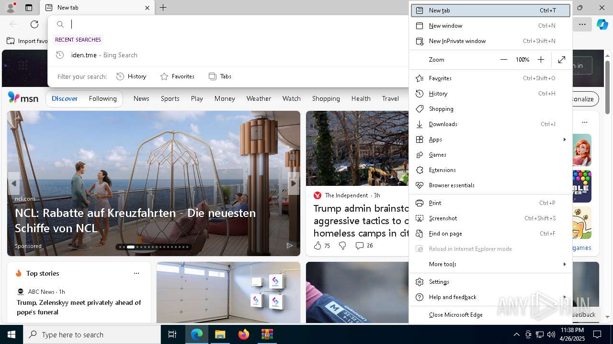Open Games menu item
Viewport: 613px width, 344px height.
[x=491, y=155]
